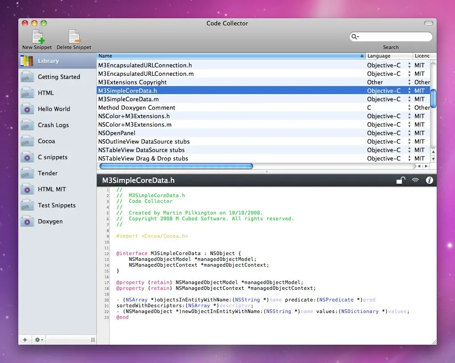Click the Cocoa folder icon
The image size is (455, 363).
tap(27, 141)
